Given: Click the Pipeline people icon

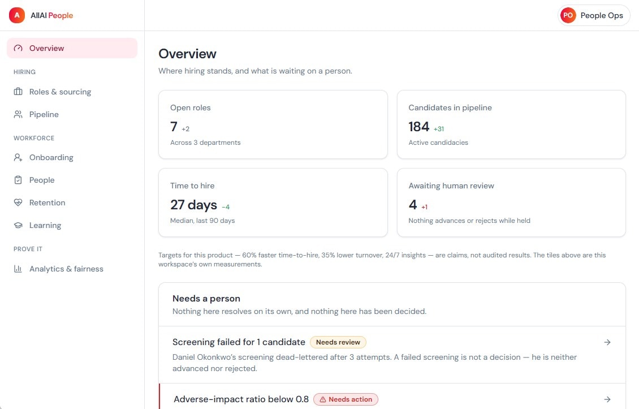Looking at the screenshot, I should point(18,115).
